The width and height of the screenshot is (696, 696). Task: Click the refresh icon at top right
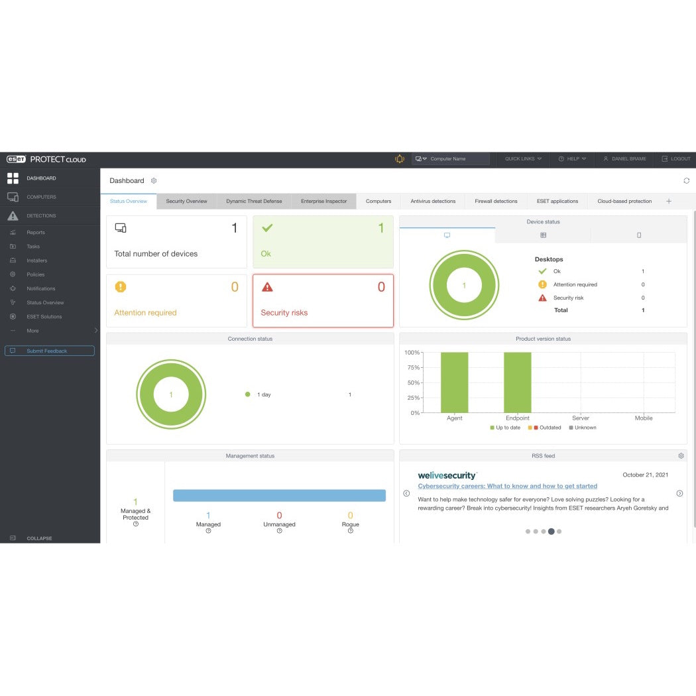click(x=686, y=180)
